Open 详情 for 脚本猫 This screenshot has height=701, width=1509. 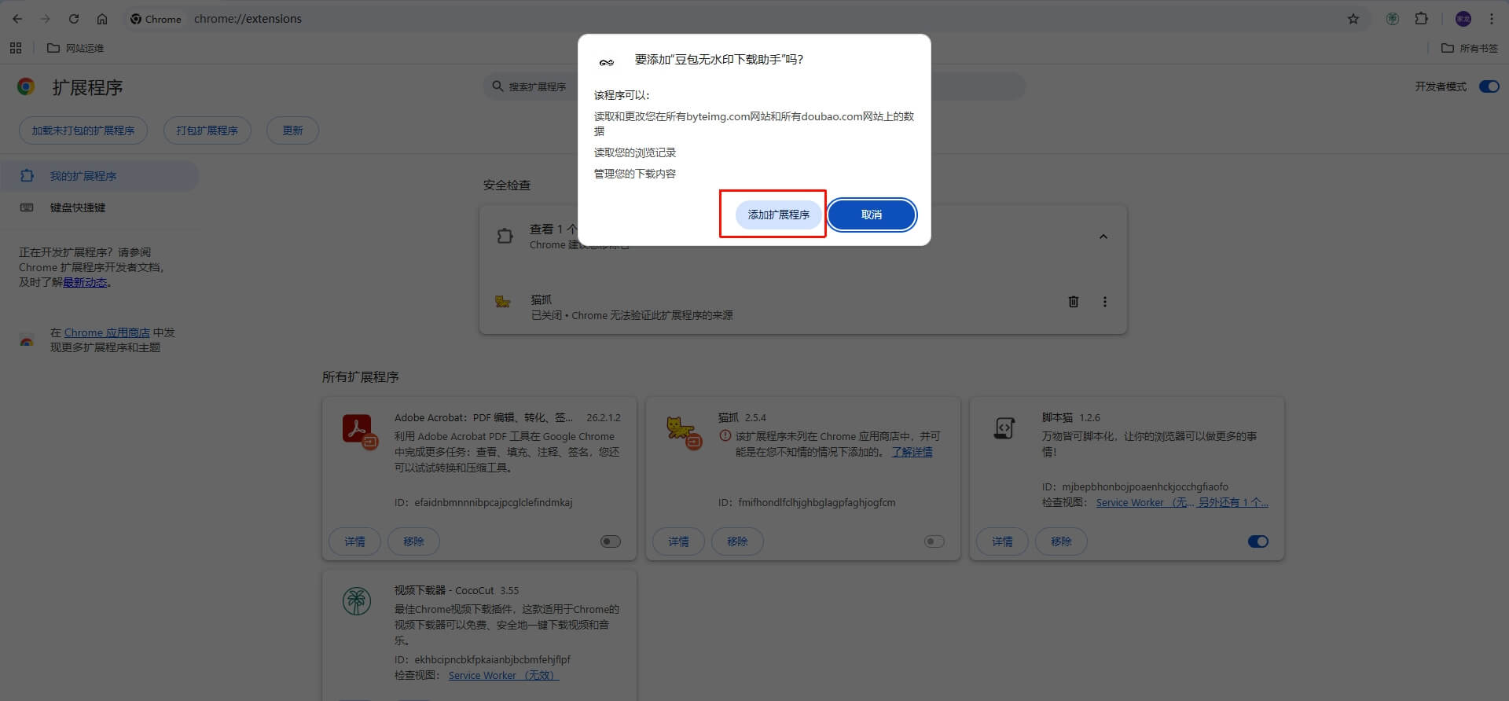coord(1002,541)
